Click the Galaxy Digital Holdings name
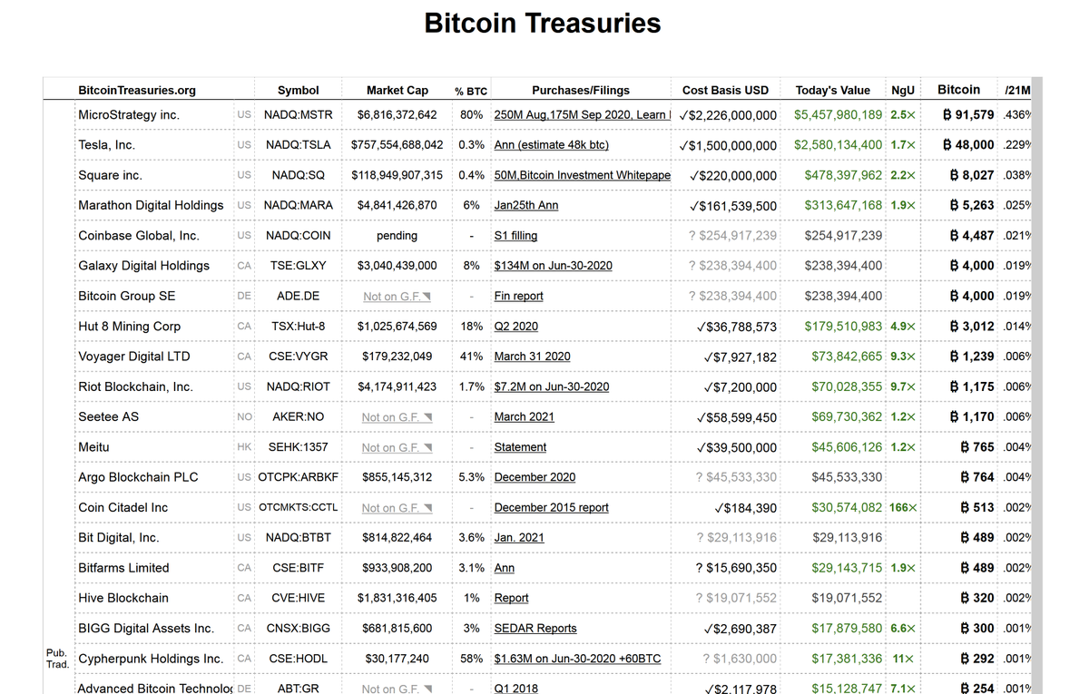Screen dimensions: 1089x694 (143, 266)
